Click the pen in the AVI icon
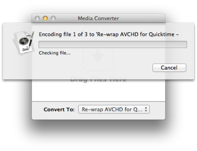 click(32, 40)
